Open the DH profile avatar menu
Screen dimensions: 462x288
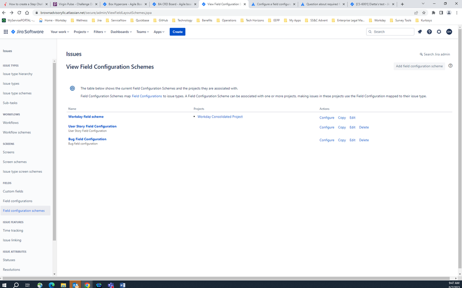click(449, 31)
